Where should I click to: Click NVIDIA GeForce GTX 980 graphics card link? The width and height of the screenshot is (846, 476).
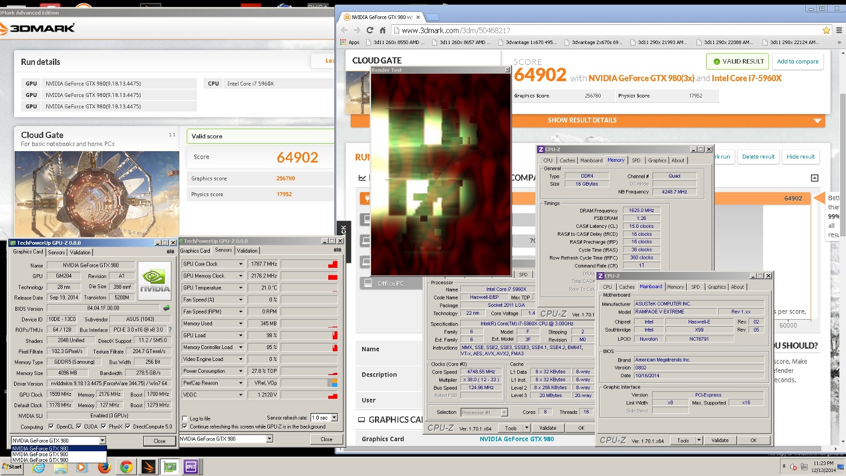(517, 439)
